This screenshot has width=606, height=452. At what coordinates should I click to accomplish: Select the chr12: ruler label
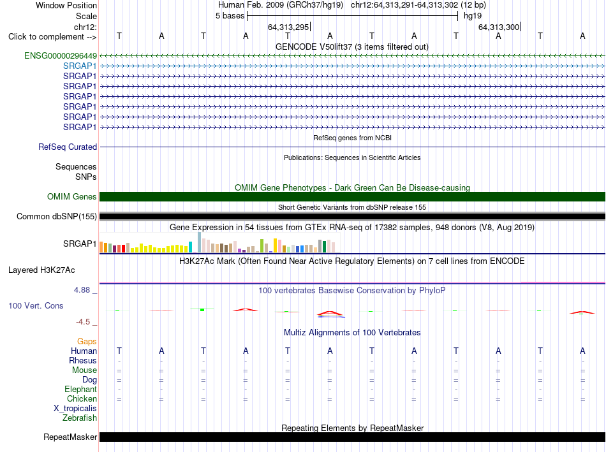click(x=85, y=27)
